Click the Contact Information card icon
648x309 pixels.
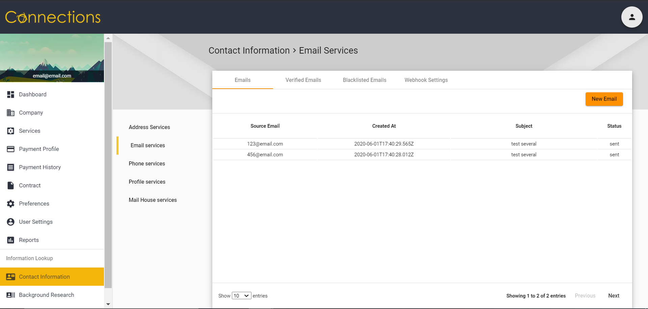(x=10, y=277)
